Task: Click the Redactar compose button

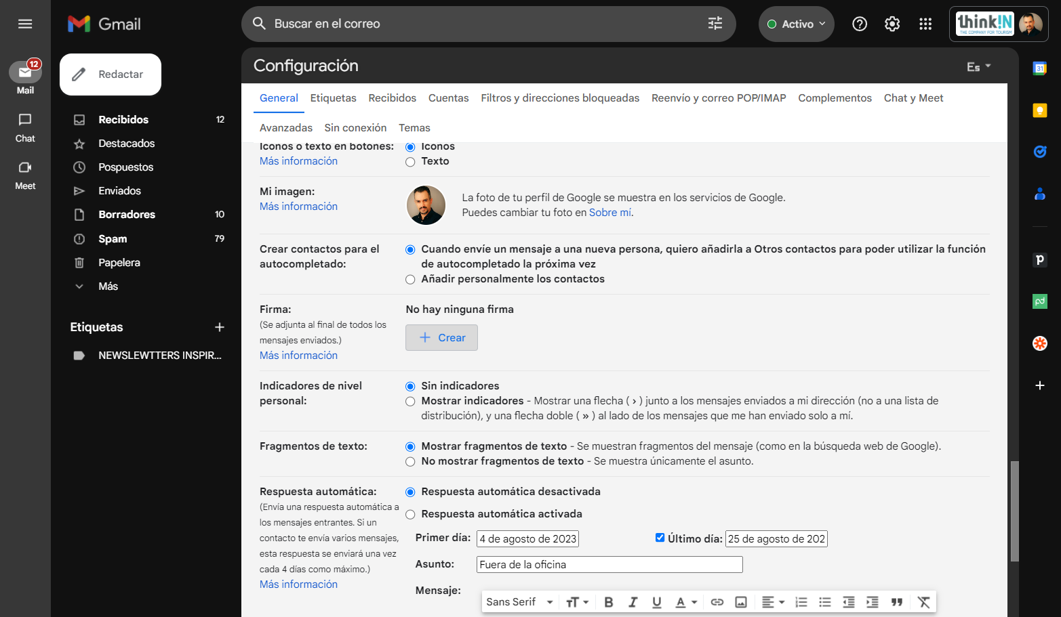Action: 111,75
